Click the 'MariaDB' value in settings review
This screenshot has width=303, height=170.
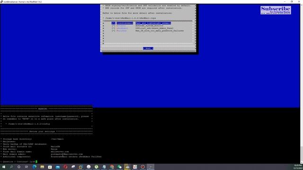pos(55,146)
